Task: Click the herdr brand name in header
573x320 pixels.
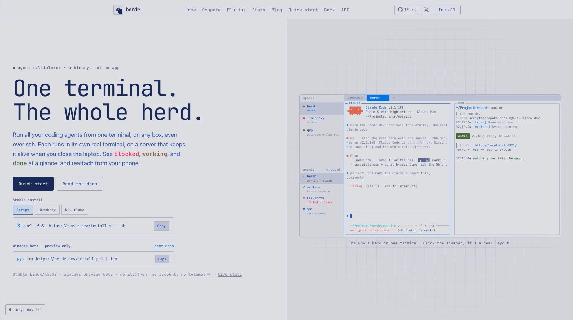Action: point(133,10)
